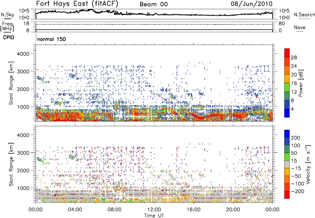The image size is (315, 218).
Task: Click the '08:00' time axis label
Action: (x=115, y=210)
